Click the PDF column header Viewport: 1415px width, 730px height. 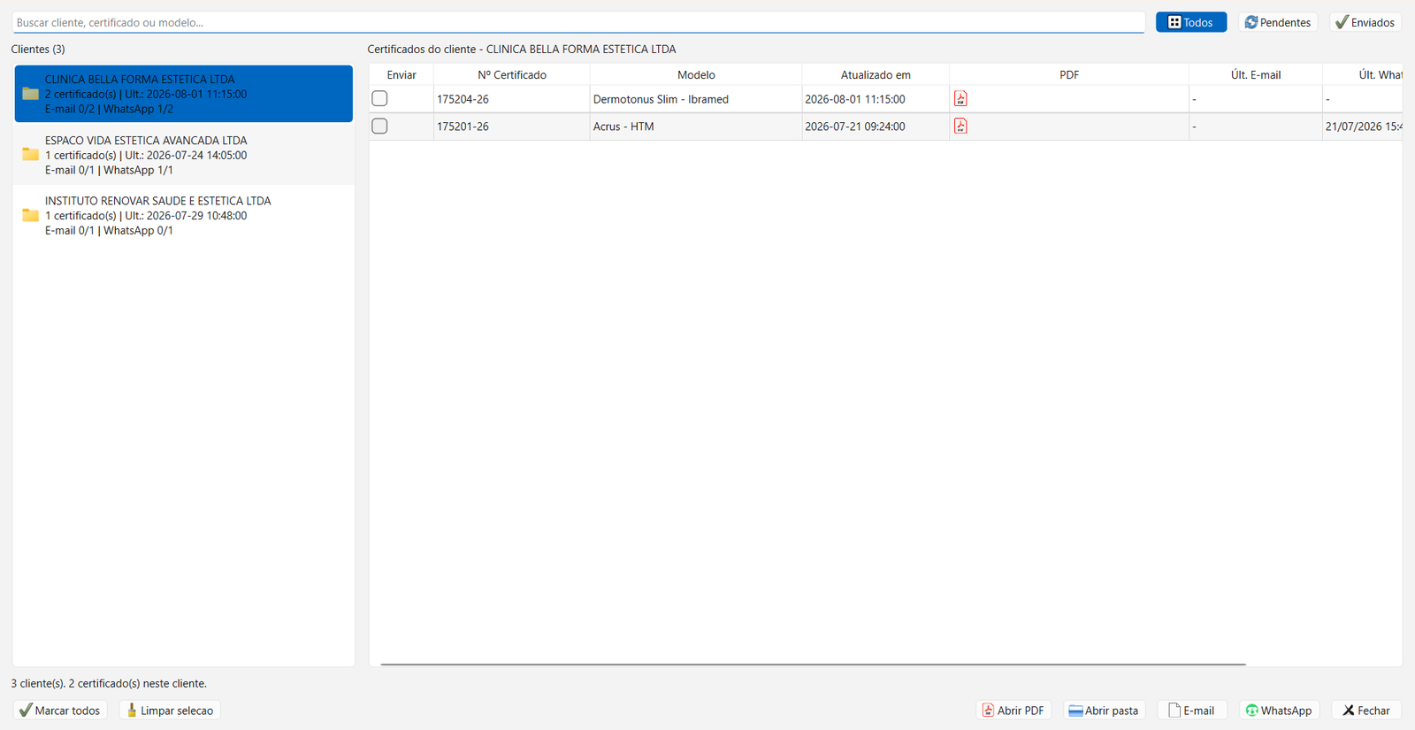tap(1069, 75)
